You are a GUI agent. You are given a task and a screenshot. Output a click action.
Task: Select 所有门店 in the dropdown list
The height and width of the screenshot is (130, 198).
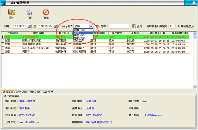coord(84,30)
